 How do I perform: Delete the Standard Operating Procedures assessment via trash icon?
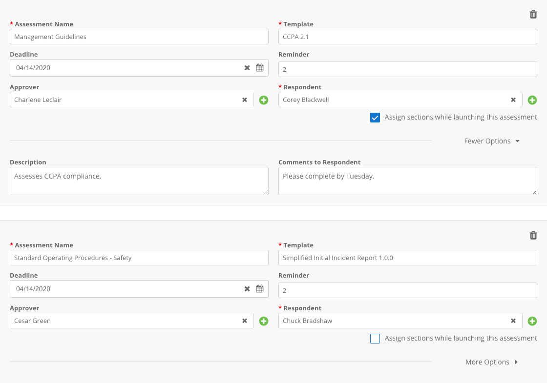tap(533, 235)
